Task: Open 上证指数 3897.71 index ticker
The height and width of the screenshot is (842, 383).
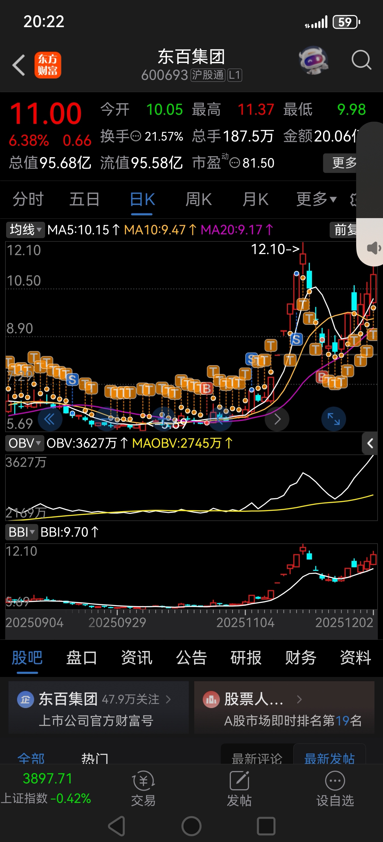Action: coord(46,788)
